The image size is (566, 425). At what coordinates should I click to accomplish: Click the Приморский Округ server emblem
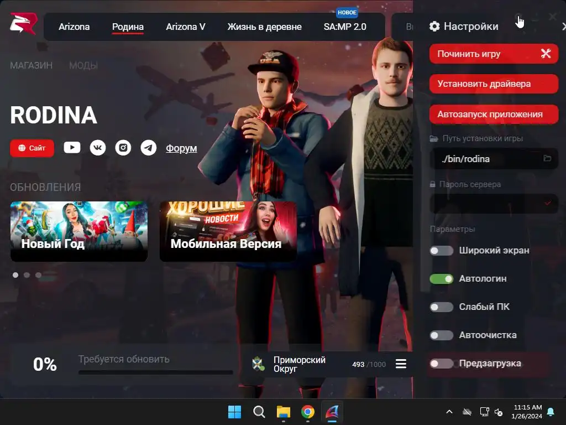tap(259, 364)
